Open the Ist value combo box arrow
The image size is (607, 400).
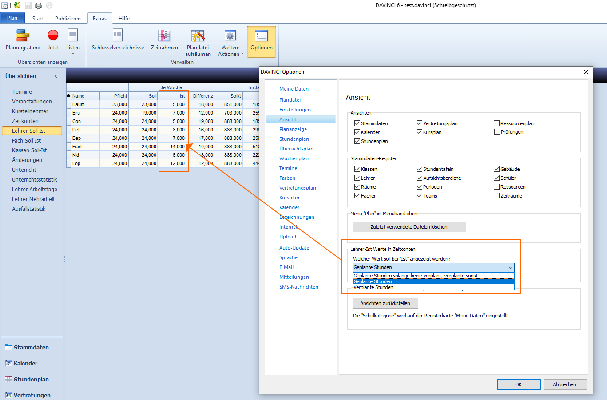[x=511, y=267]
